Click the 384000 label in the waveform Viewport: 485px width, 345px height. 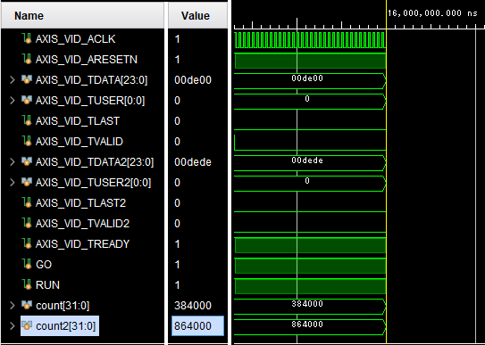tap(307, 304)
